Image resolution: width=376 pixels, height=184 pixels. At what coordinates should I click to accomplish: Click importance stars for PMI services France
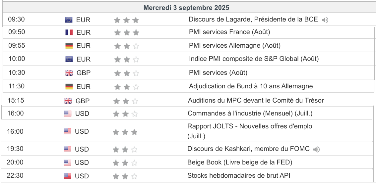point(126,33)
